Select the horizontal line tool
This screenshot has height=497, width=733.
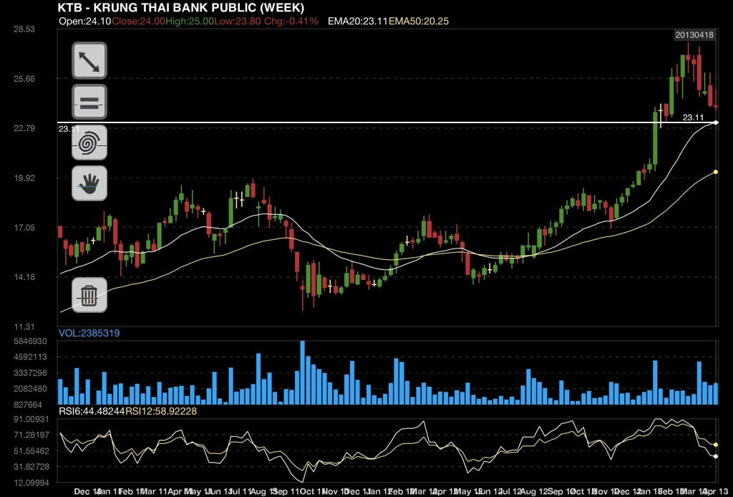pos(89,102)
